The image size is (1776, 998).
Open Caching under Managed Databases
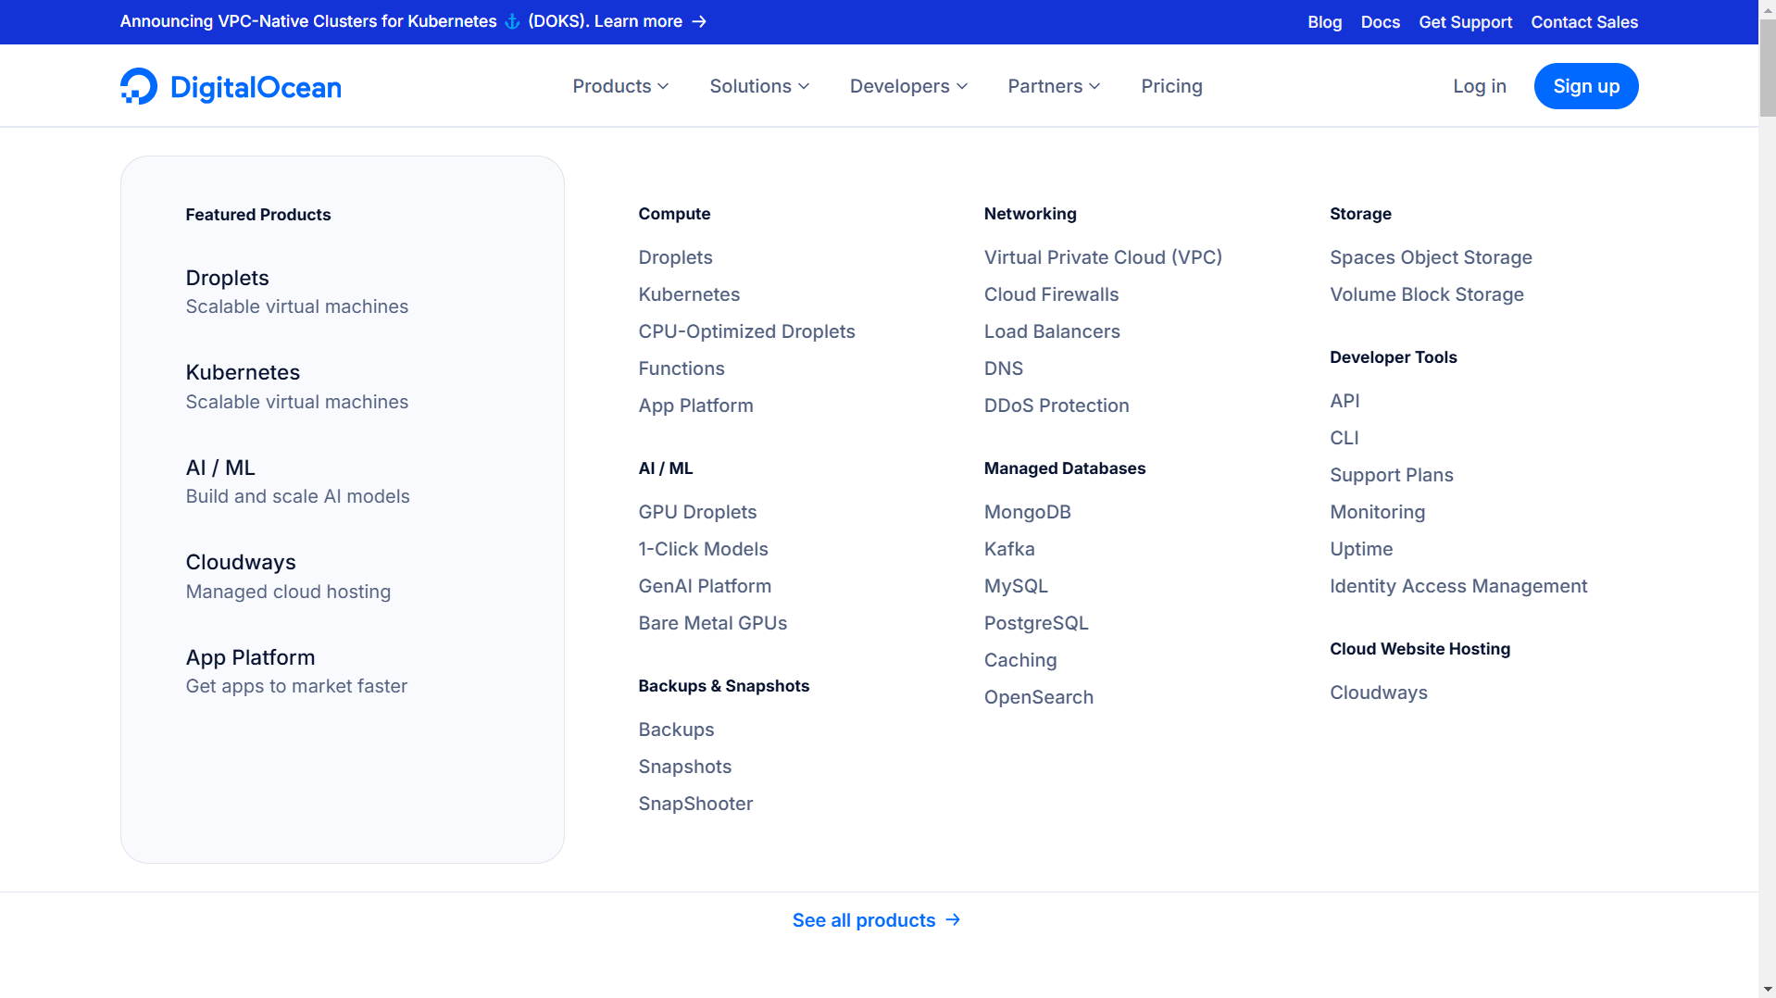[x=1020, y=660]
